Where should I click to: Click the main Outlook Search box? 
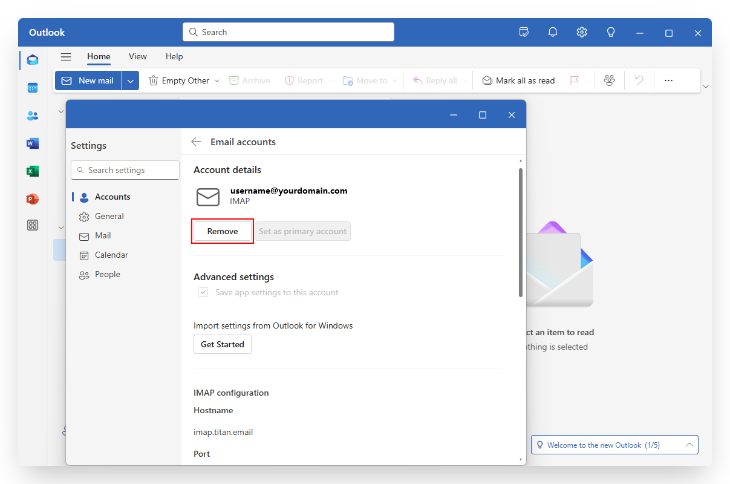click(x=288, y=32)
